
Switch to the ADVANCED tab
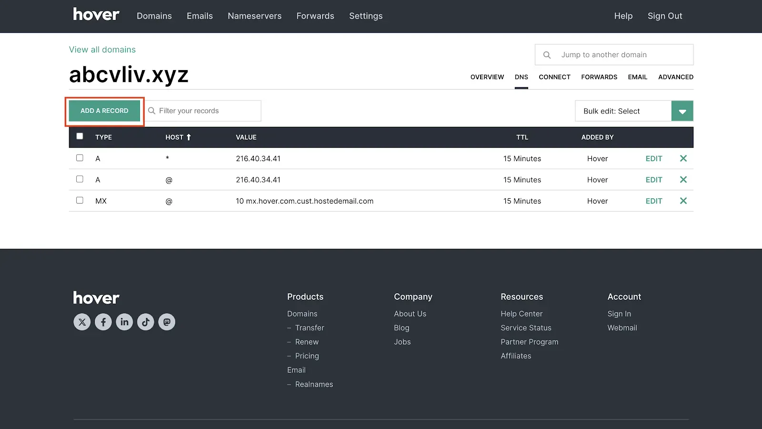pyautogui.click(x=676, y=77)
